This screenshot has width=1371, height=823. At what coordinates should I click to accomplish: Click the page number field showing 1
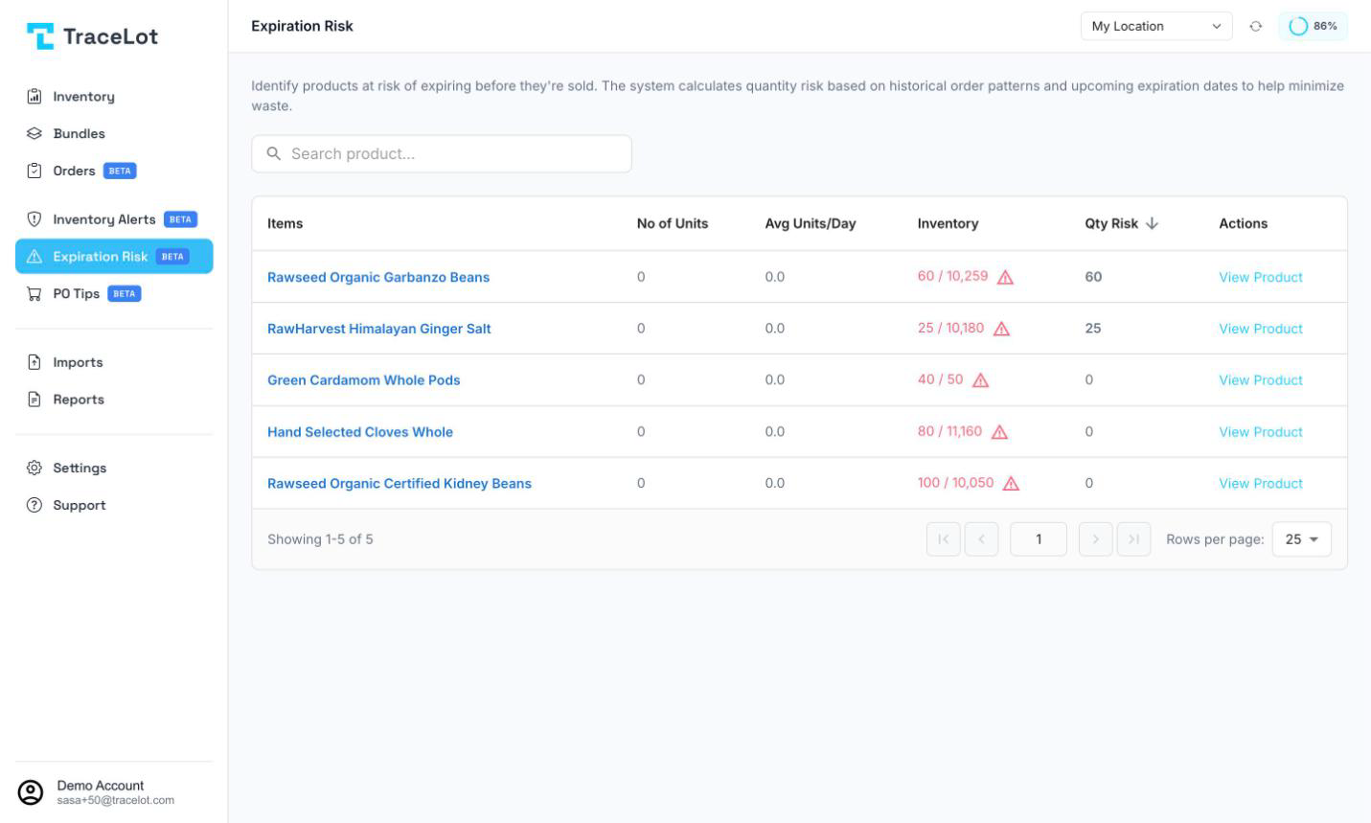tap(1039, 539)
